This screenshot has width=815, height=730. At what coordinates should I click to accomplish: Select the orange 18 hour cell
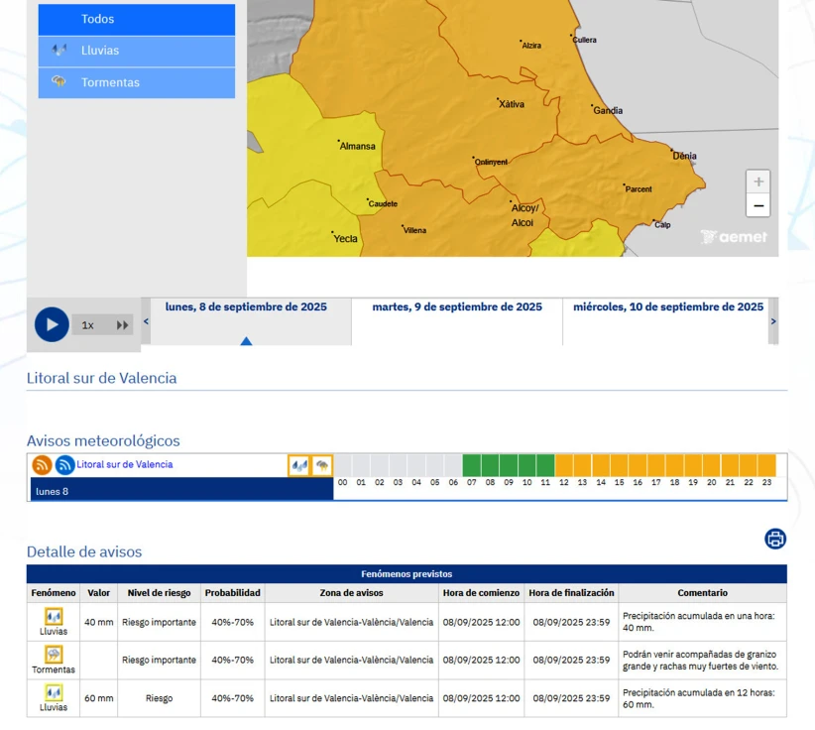click(x=674, y=465)
